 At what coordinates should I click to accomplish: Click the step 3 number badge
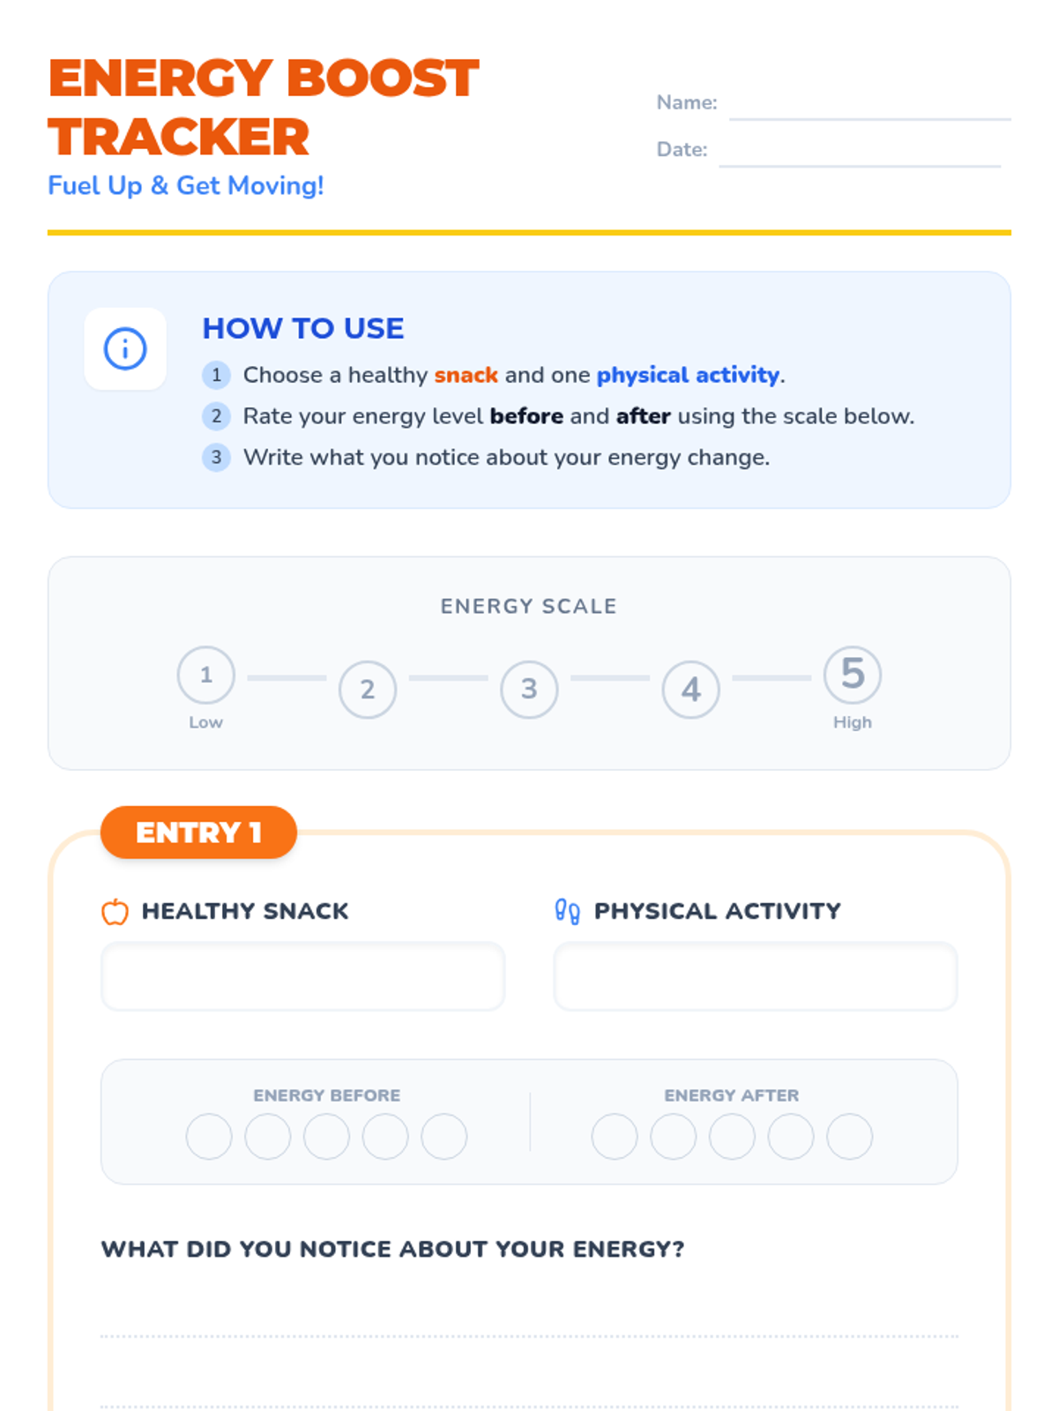tap(216, 458)
